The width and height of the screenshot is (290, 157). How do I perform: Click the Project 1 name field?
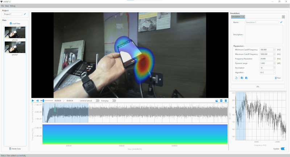click(13, 14)
